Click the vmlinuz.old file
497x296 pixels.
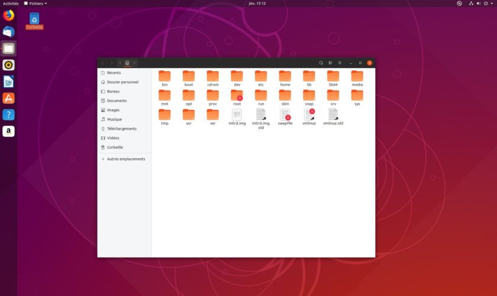333,115
